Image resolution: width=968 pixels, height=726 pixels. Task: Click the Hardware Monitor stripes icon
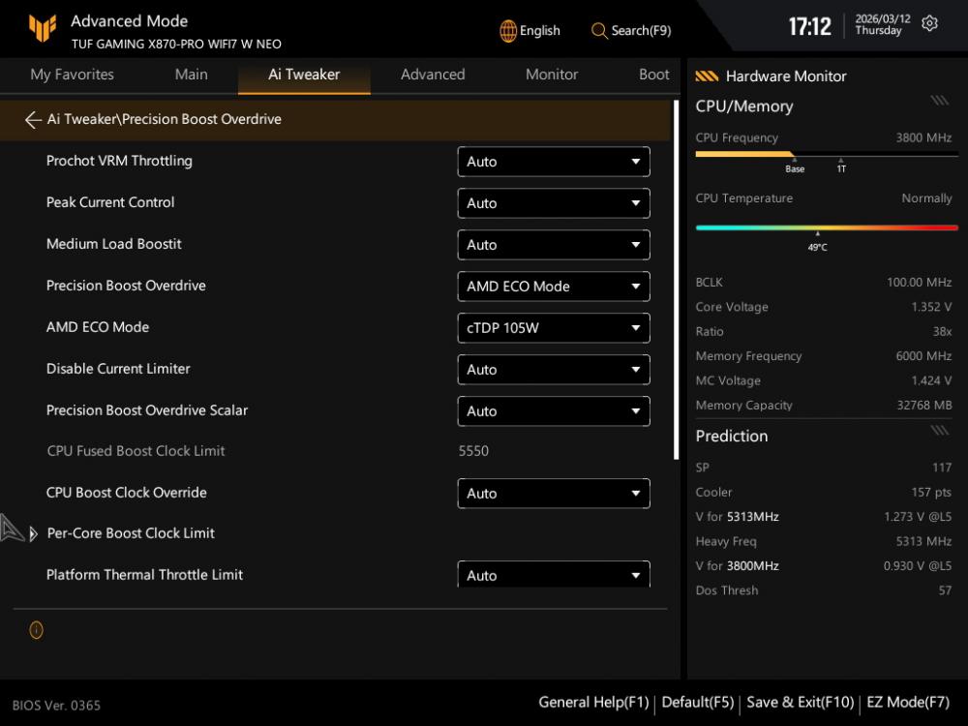707,76
